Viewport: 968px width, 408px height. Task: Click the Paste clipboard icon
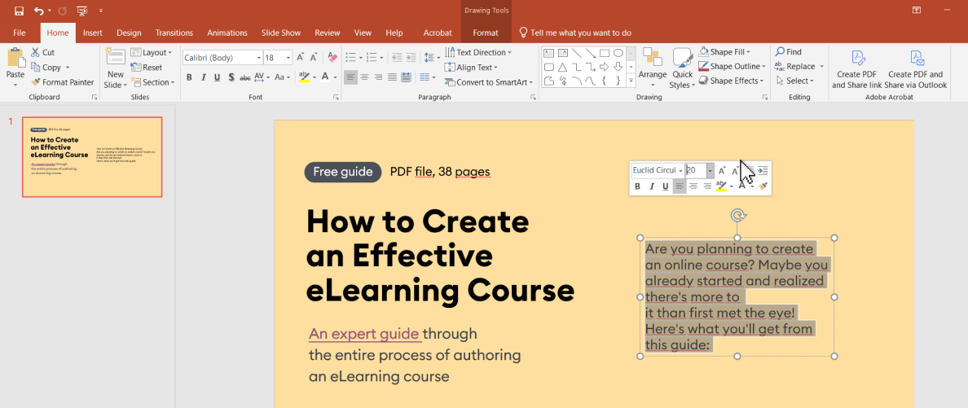(x=15, y=57)
